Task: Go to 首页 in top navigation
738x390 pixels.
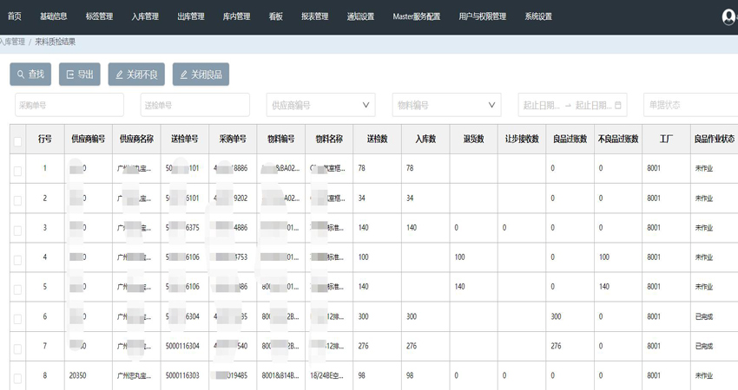Action: point(15,16)
